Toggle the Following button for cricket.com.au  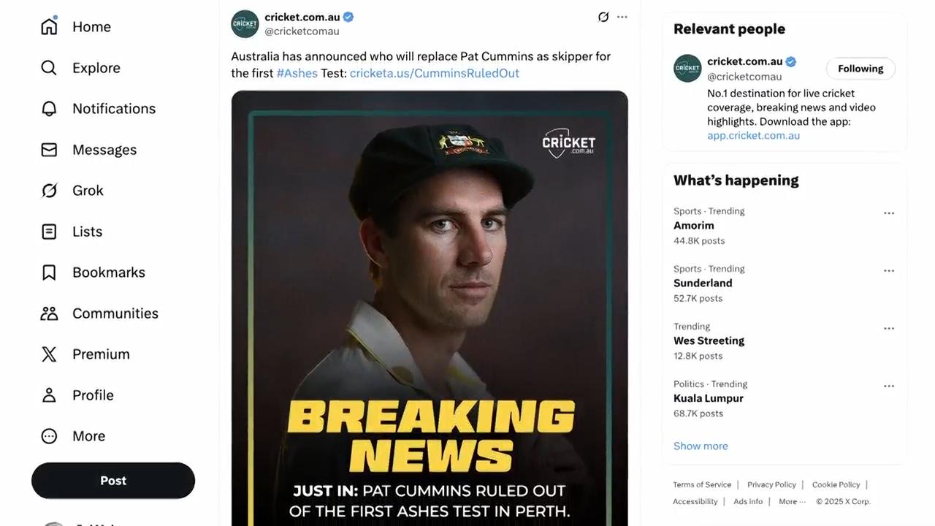[x=860, y=69]
